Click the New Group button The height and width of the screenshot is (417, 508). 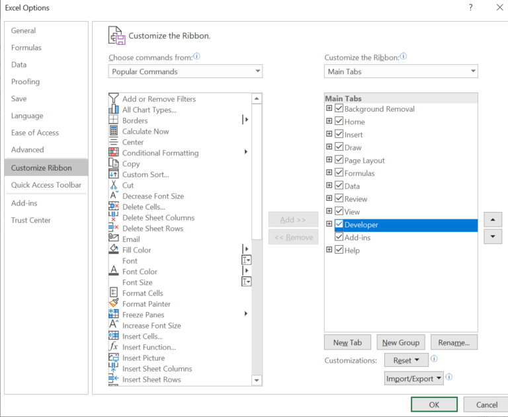(x=401, y=342)
